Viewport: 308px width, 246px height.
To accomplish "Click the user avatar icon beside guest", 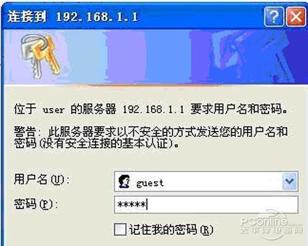I will point(124,181).
